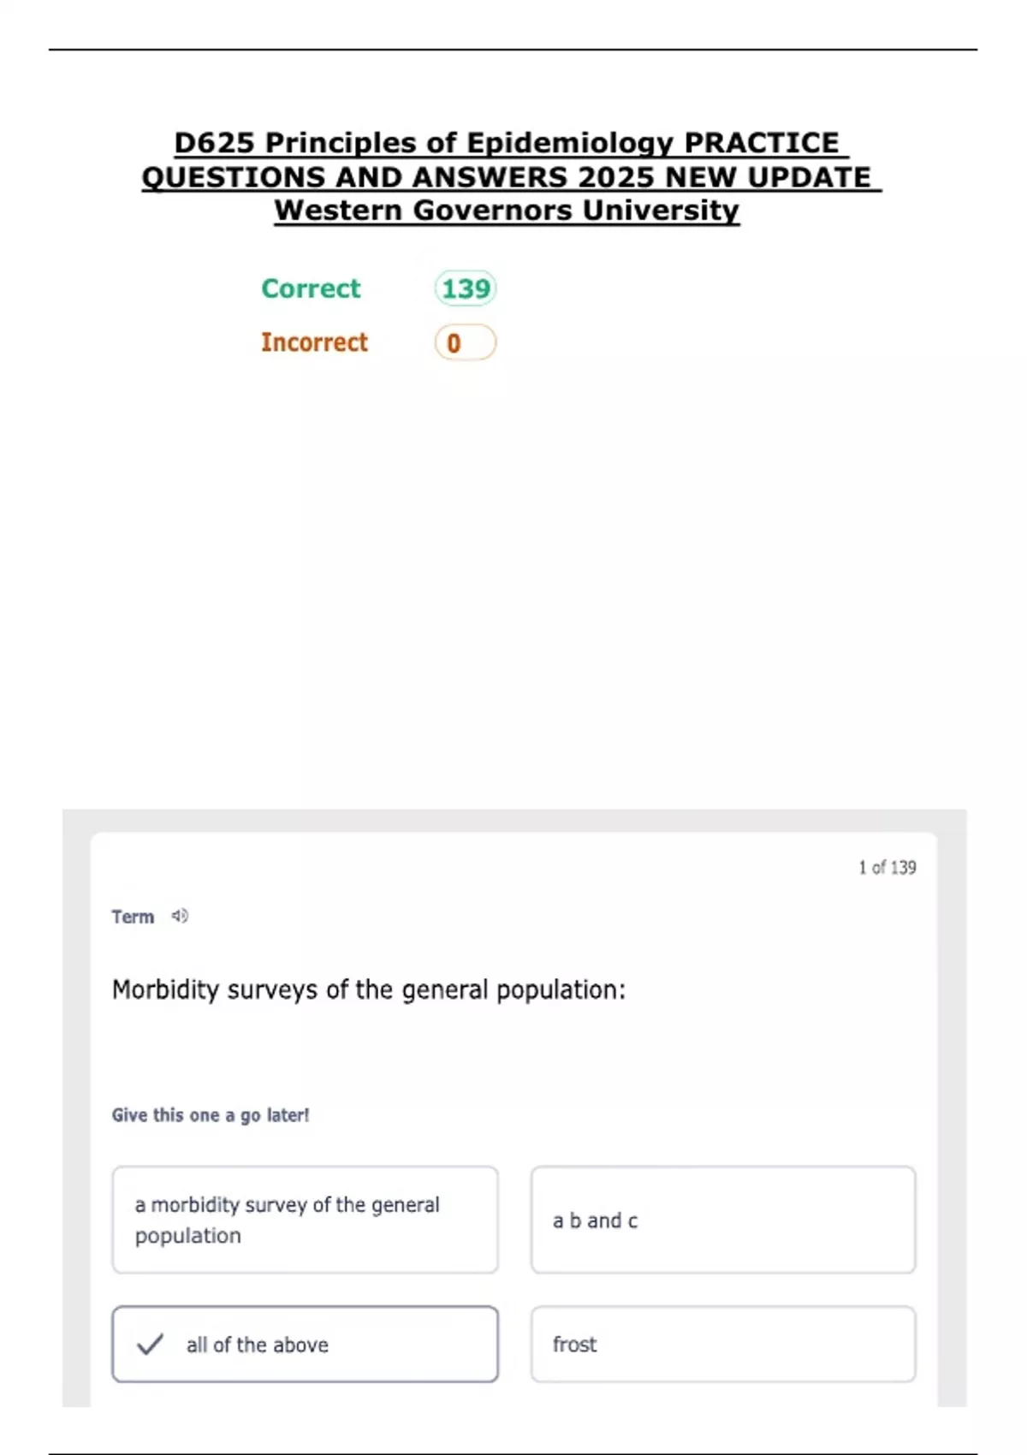This screenshot has width=1027, height=1455.
Task: Click the orange 'Incorrect' label
Action: [314, 342]
